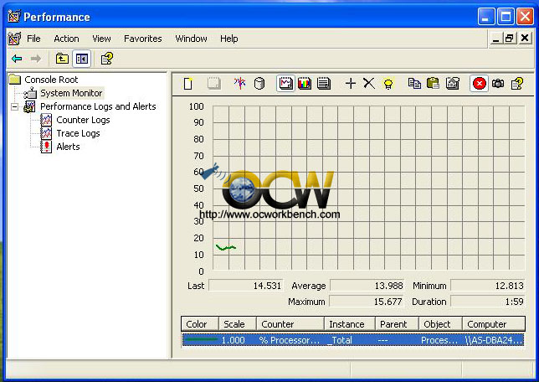Toggle the red Freeze Display button

(480, 84)
